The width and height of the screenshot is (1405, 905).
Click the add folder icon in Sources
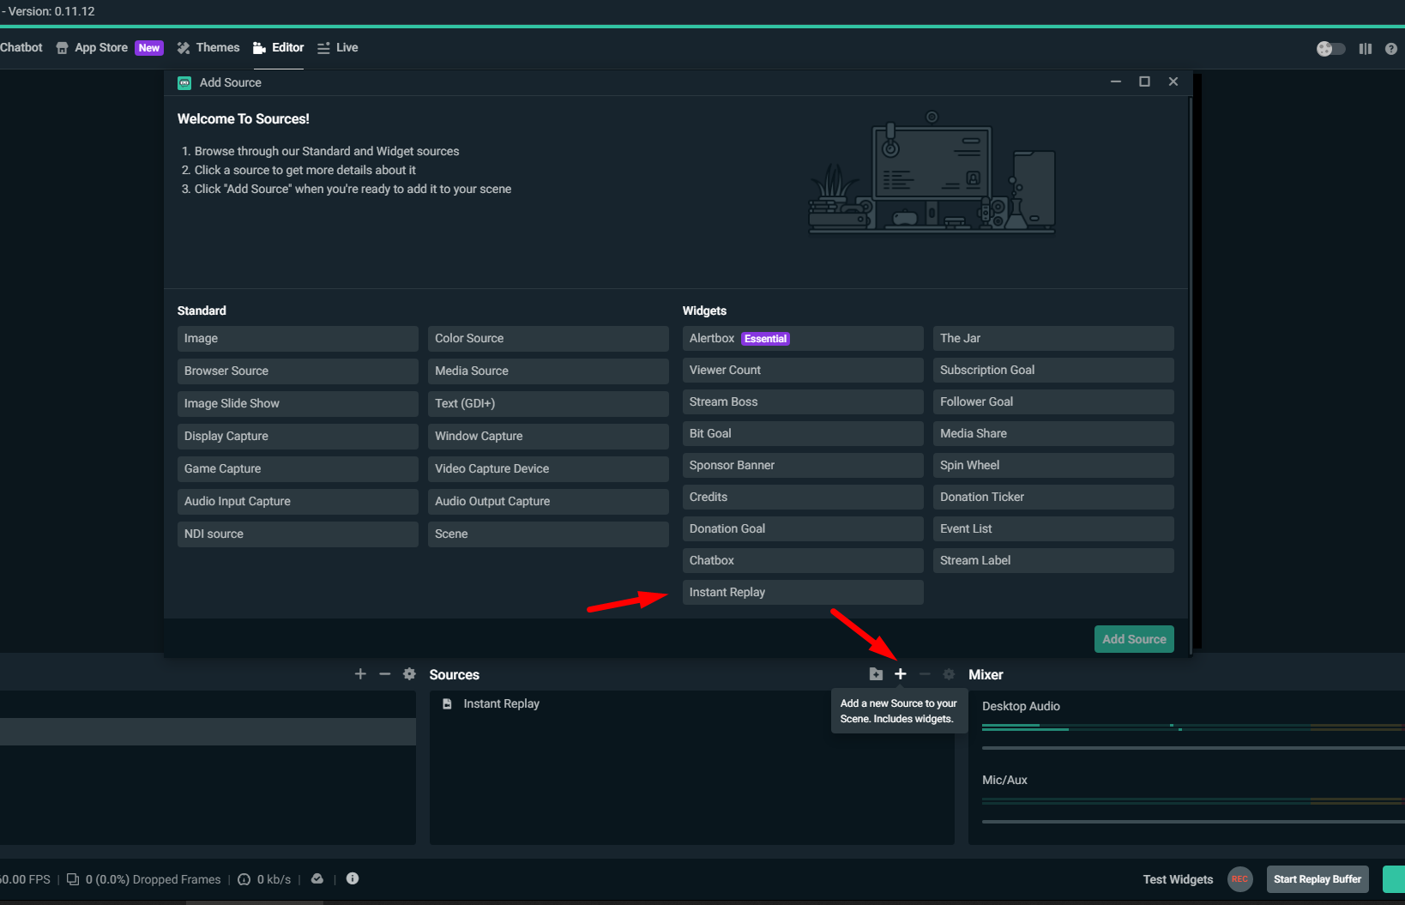tap(876, 674)
